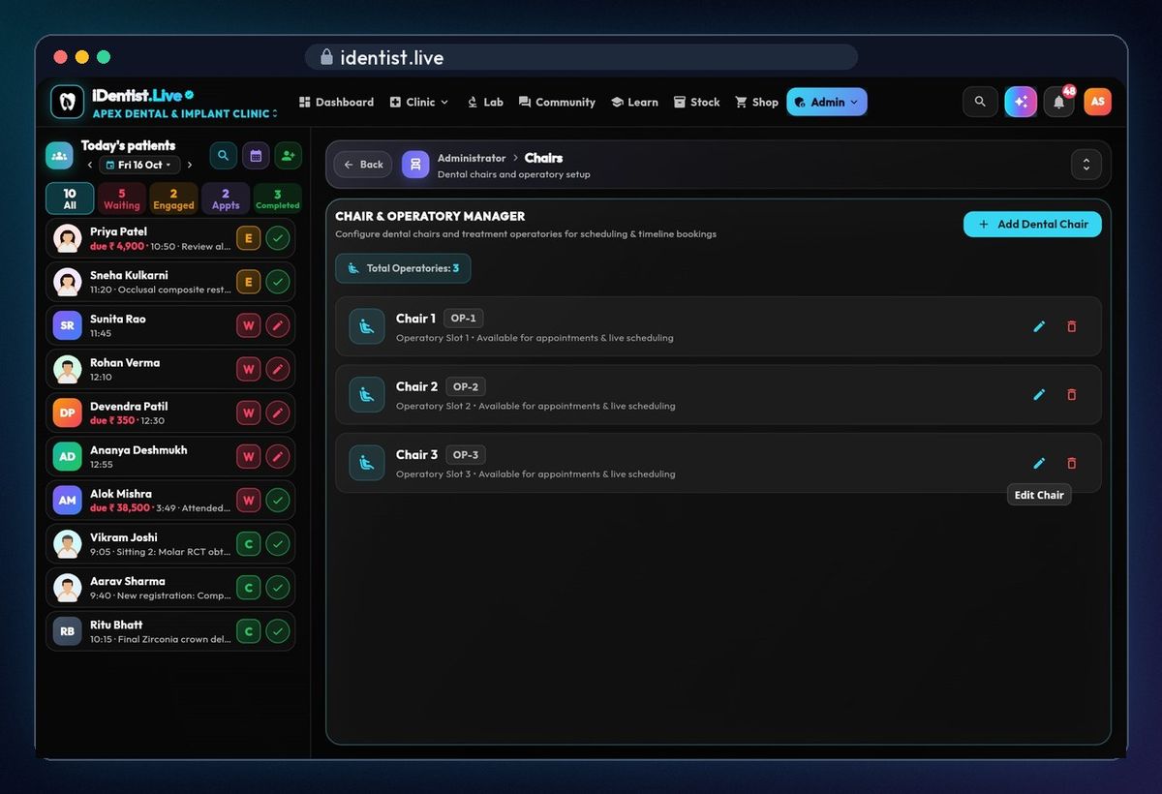Screen dimensions: 1162x794
Task: Open the Fri 16 Oct date picker
Action: click(x=140, y=165)
